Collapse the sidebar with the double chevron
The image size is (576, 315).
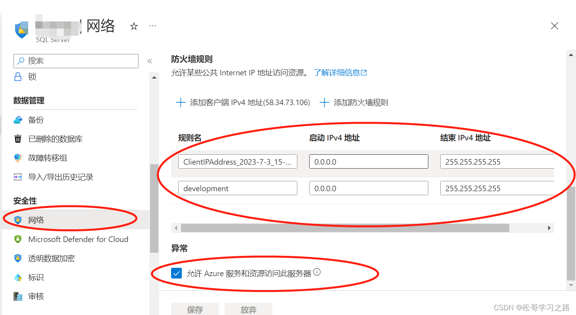150,61
